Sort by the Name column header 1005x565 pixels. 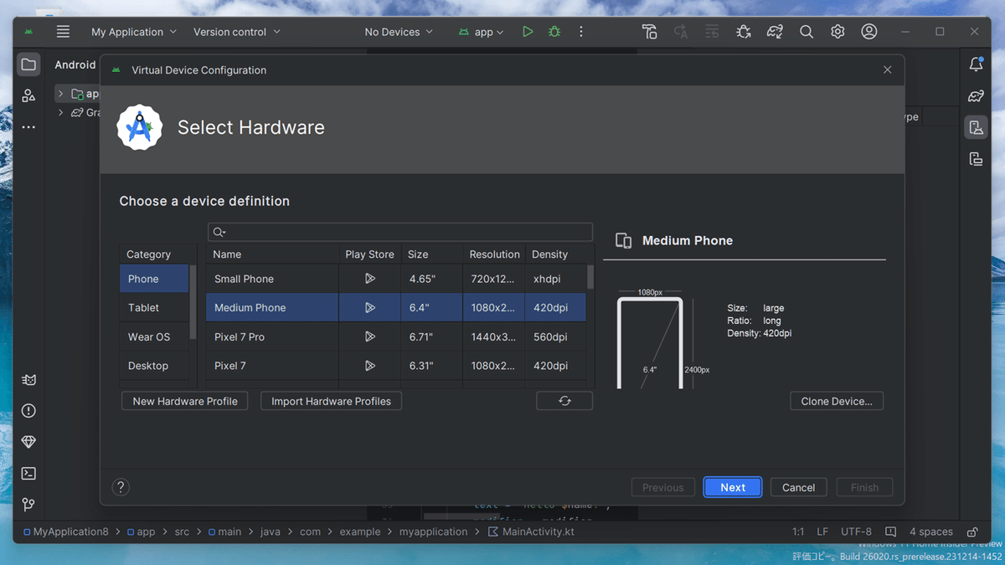(x=272, y=254)
